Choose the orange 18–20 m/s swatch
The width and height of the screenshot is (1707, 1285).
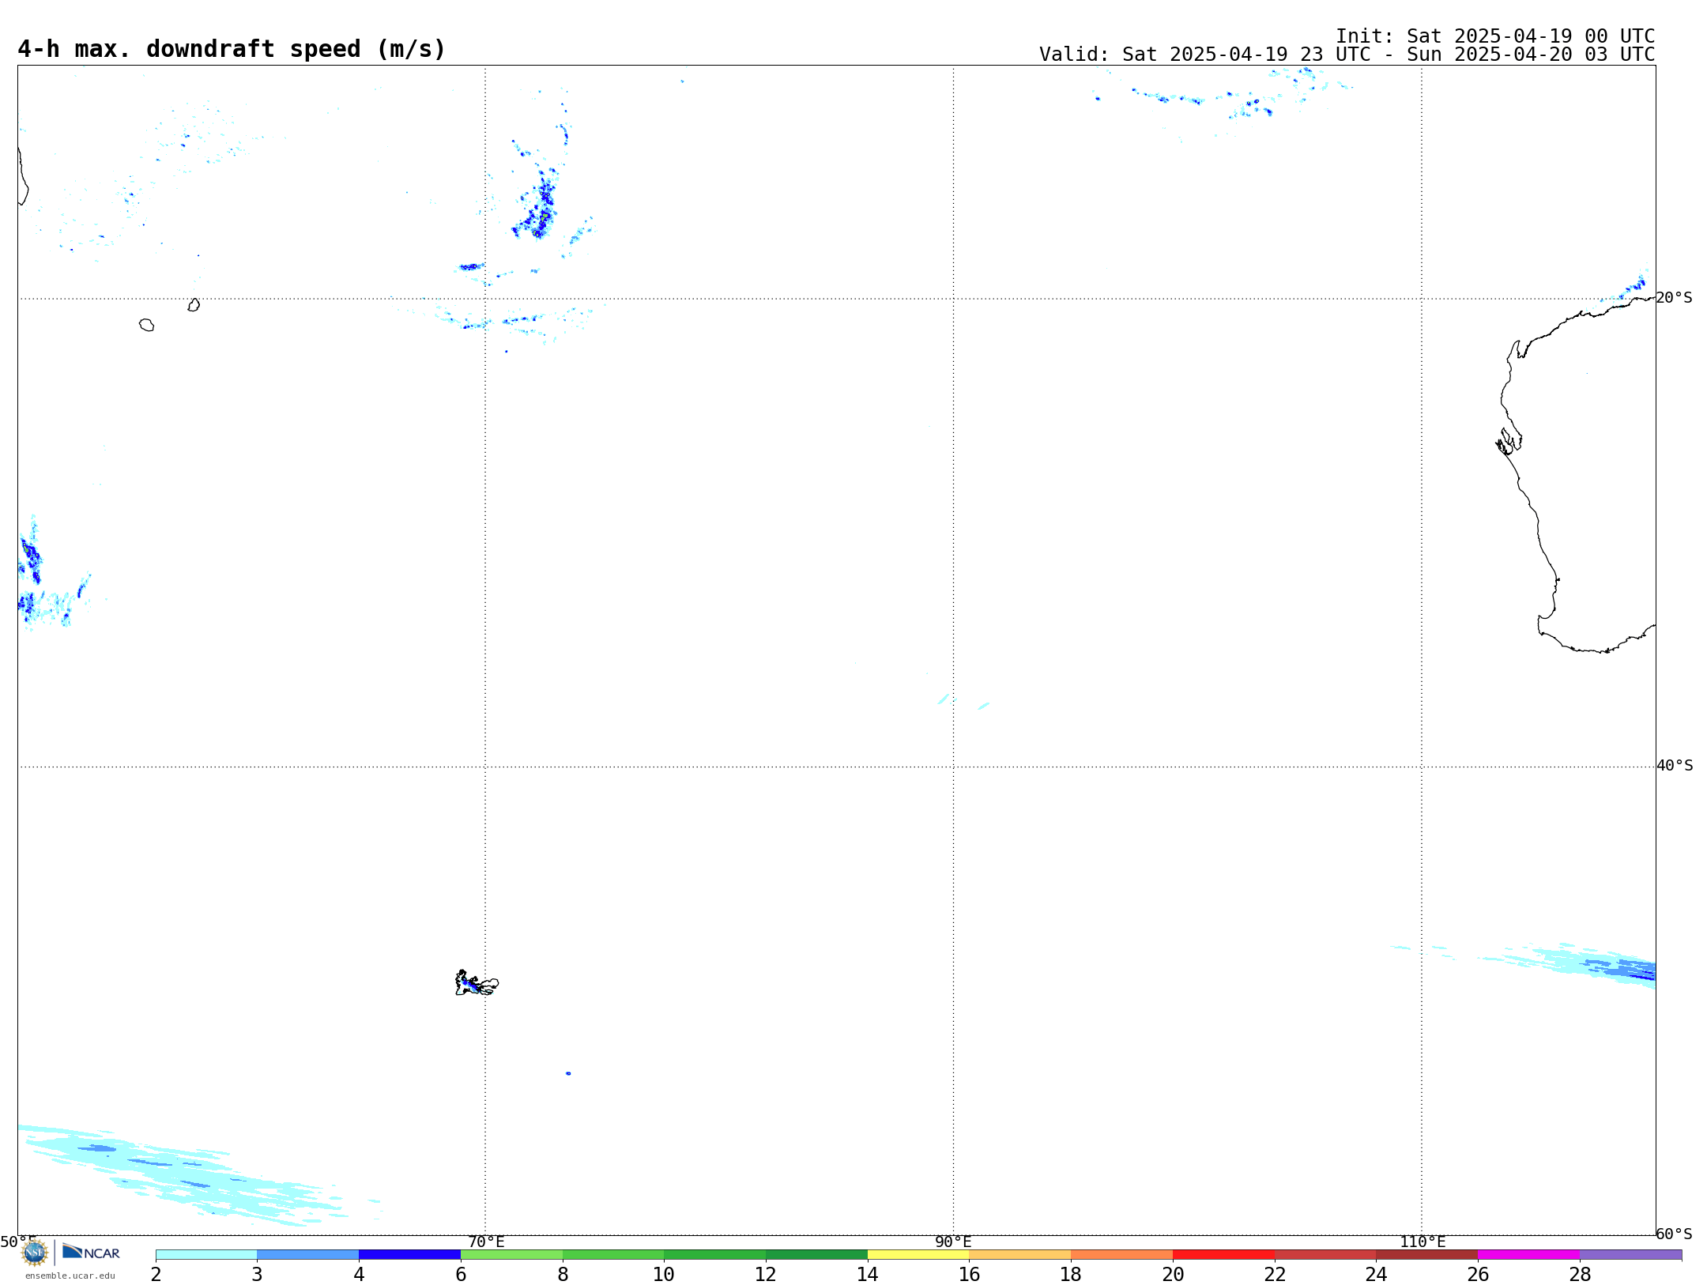pos(1122,1255)
